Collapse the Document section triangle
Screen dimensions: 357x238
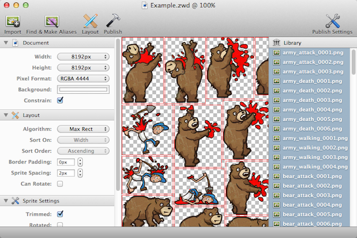[x=6, y=42]
